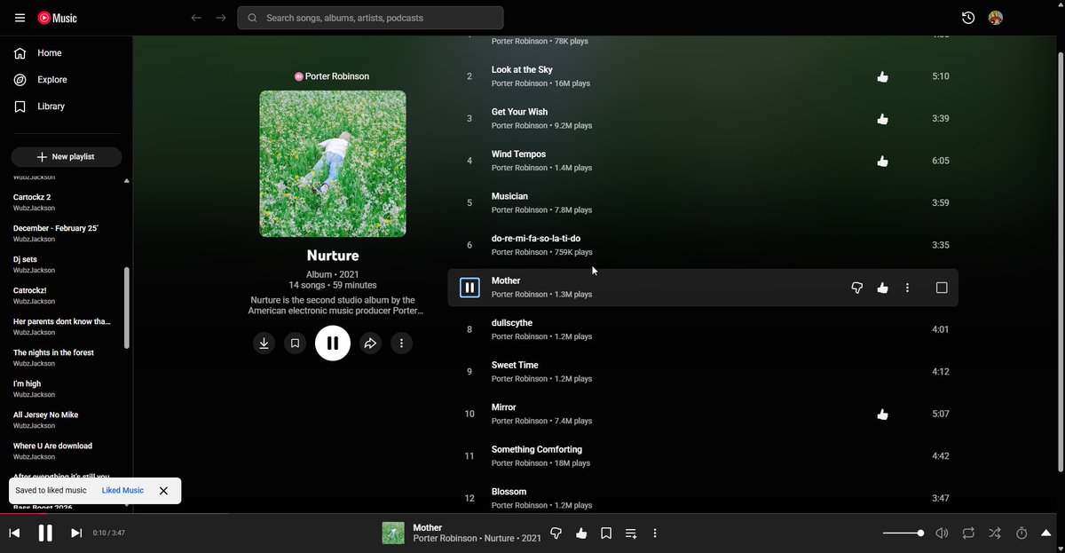Click the sidebar playlist scrollbar
The width and height of the screenshot is (1065, 553).
tap(126, 307)
